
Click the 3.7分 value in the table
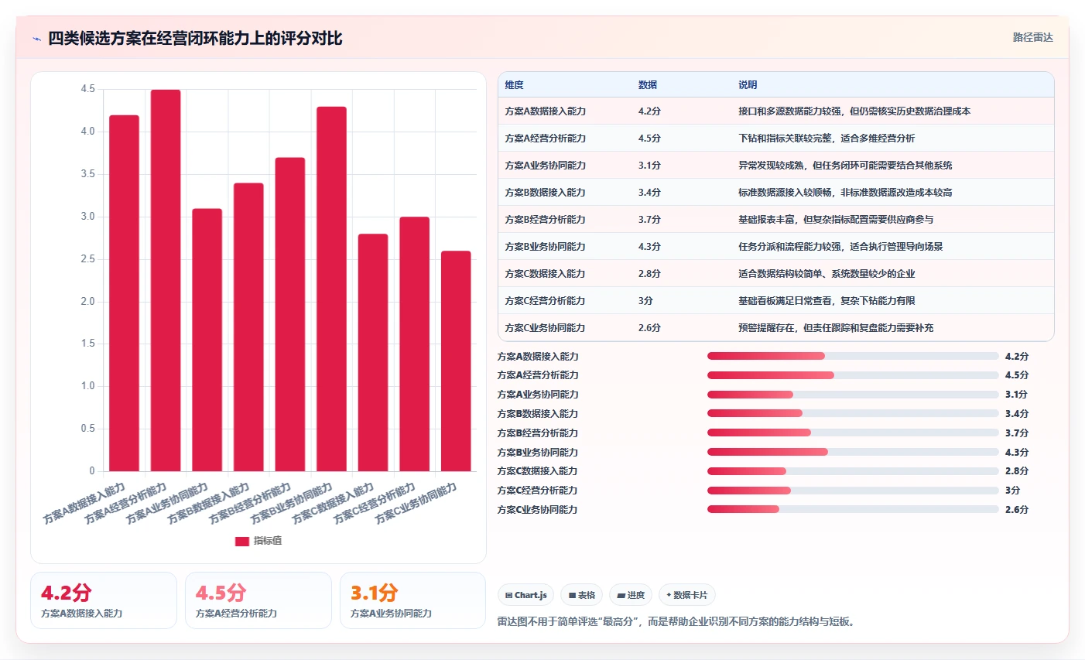649,220
